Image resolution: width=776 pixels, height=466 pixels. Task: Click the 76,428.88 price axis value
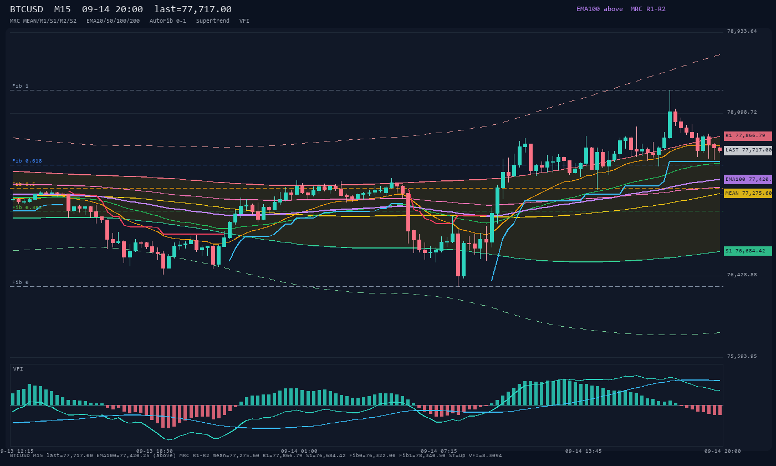(742, 275)
